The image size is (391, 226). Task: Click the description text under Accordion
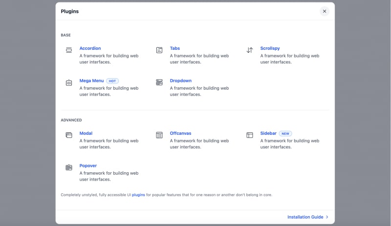[x=109, y=59]
